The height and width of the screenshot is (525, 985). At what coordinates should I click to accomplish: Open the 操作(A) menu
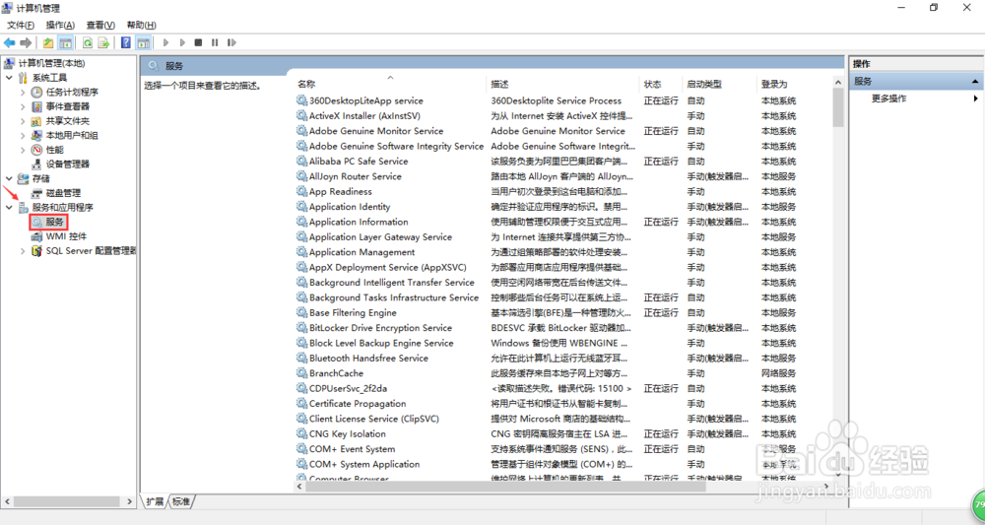tap(60, 26)
